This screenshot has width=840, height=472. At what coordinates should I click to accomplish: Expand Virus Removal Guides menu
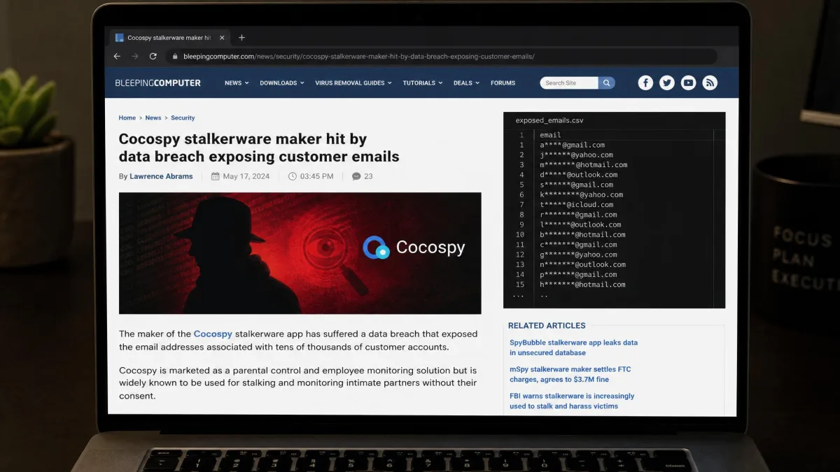353,83
